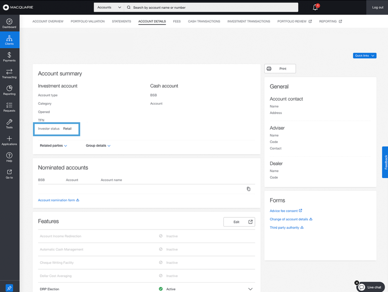Image resolution: width=388 pixels, height=292 pixels.
Task: Click the Cheque Writing Facility feature name
Action: pyautogui.click(x=57, y=263)
